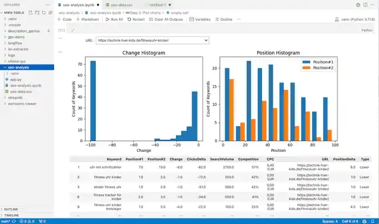The image size is (379, 224).
Task: Open the Variables panel
Action: tap(200, 20)
